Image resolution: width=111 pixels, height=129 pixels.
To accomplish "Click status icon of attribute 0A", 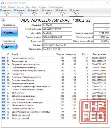I will pyautogui.click(x=3, y=77).
